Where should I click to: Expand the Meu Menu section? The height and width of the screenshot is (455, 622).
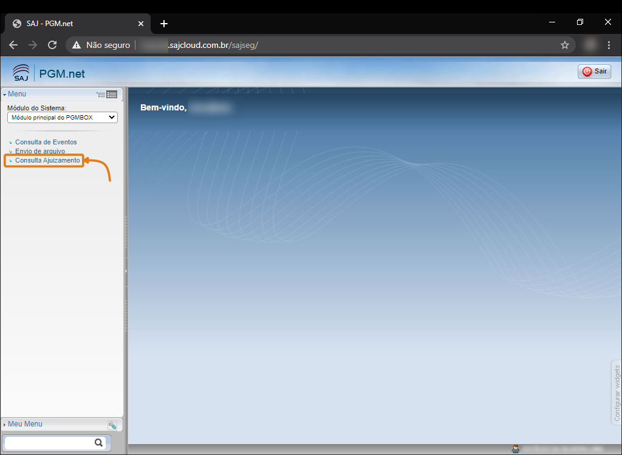coord(24,424)
